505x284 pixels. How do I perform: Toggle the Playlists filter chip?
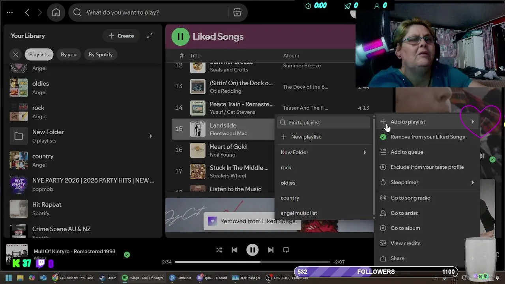click(39, 54)
